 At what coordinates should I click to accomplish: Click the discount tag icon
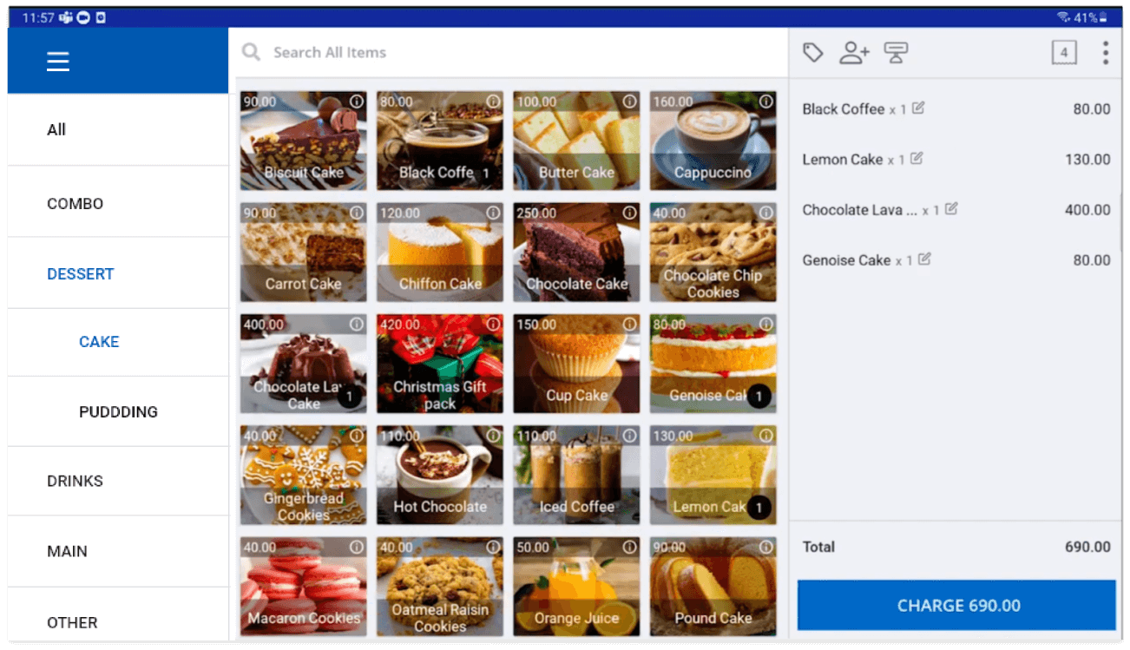(812, 53)
